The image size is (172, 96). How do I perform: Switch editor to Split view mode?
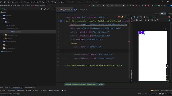[163, 14]
